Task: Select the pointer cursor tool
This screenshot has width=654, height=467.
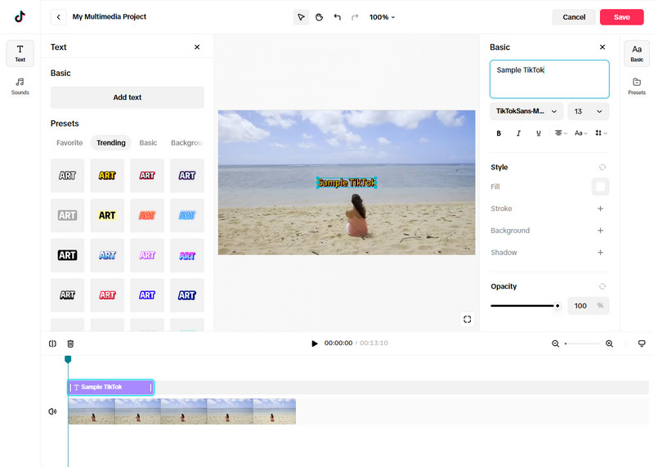Action: click(301, 17)
